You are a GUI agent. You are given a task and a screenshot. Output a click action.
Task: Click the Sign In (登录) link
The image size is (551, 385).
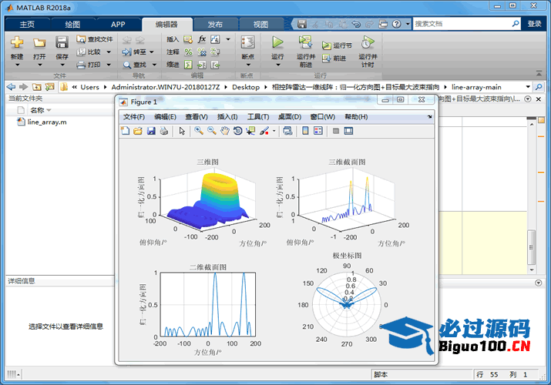click(x=534, y=24)
